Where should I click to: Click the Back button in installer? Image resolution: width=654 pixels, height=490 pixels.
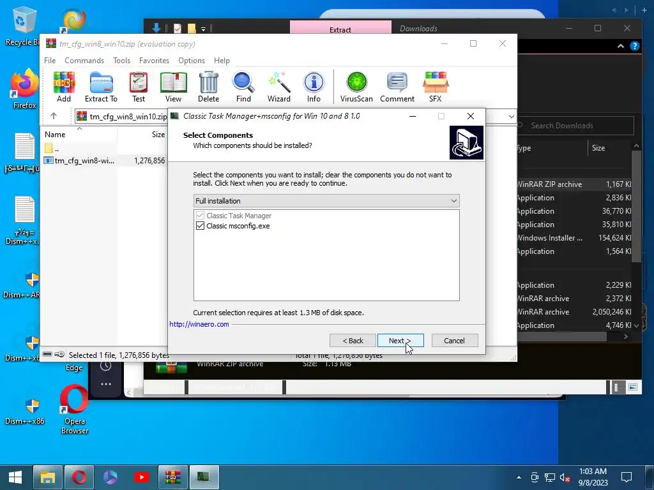pyautogui.click(x=353, y=341)
